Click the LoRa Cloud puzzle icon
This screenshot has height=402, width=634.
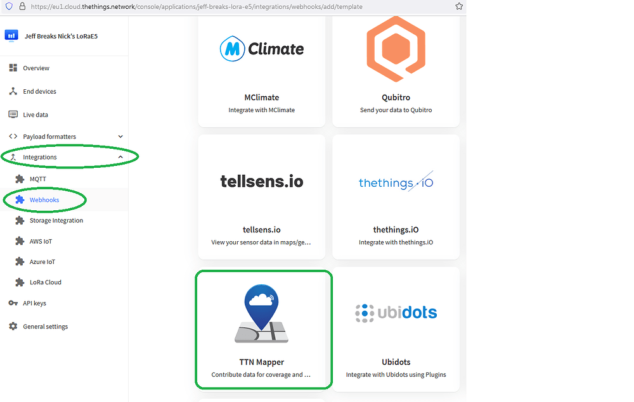20,282
